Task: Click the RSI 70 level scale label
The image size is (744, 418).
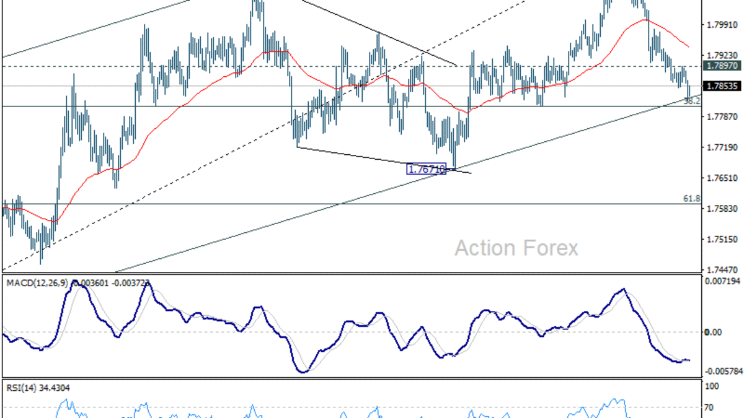Action: (x=711, y=407)
